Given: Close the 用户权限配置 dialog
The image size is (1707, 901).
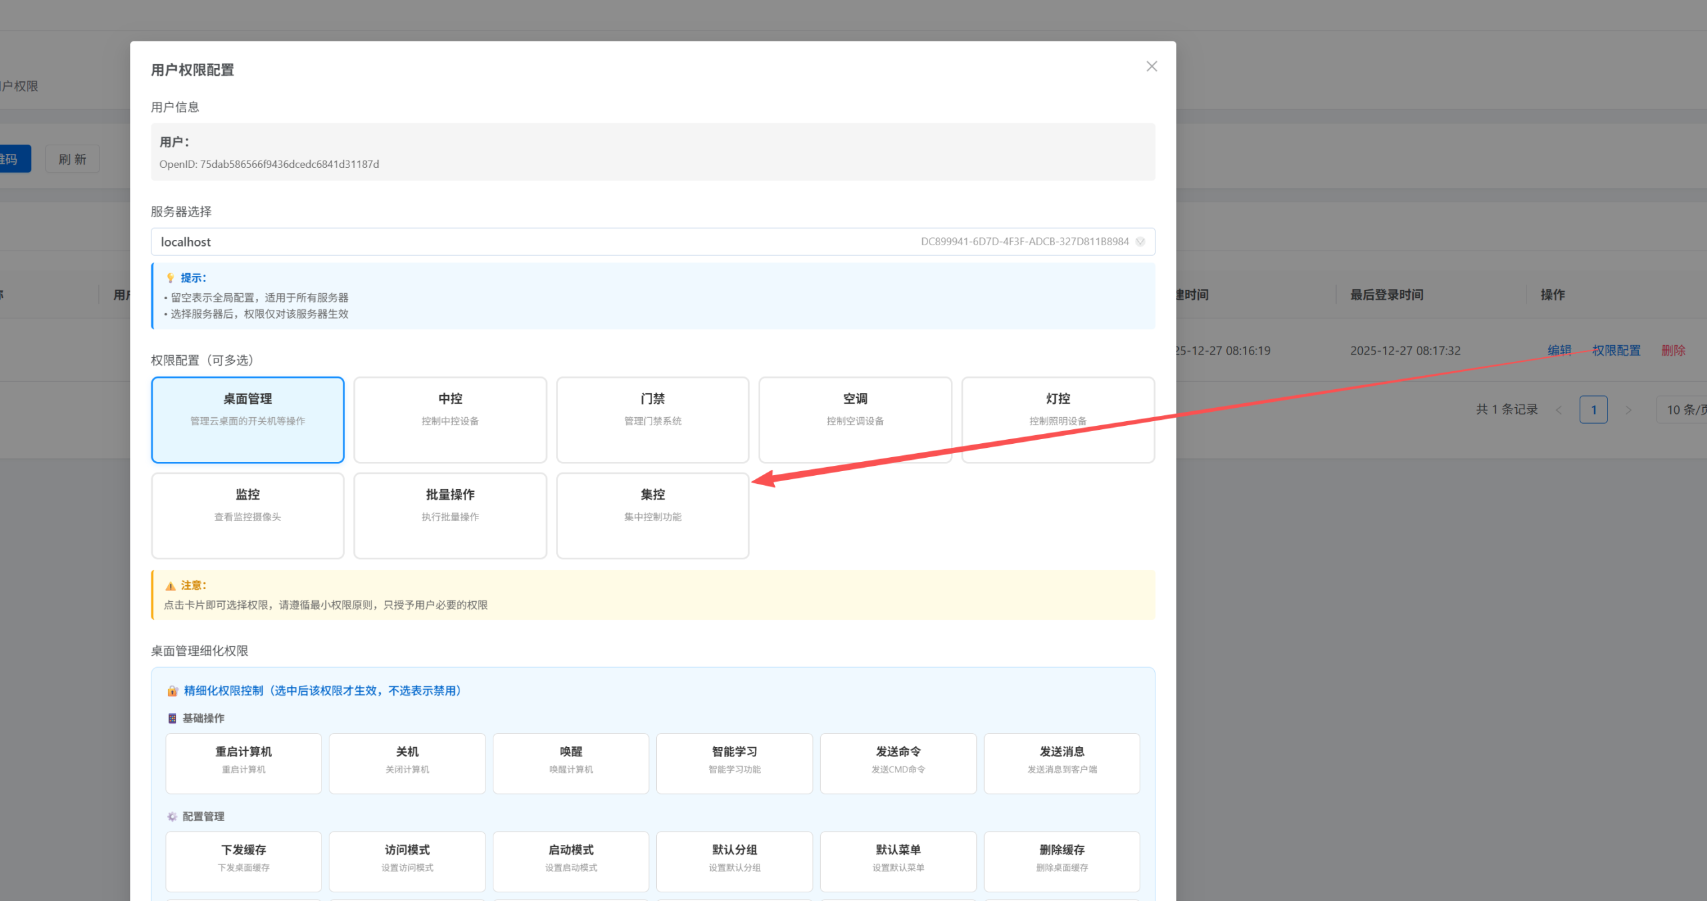Looking at the screenshot, I should (1151, 67).
